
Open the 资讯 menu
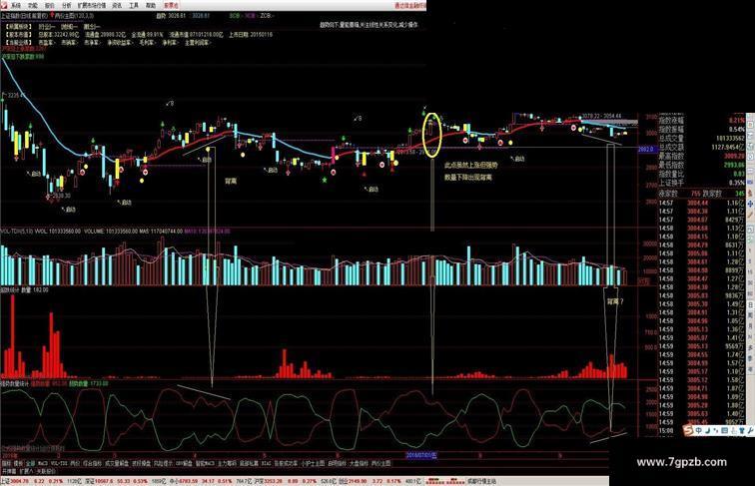[117, 5]
